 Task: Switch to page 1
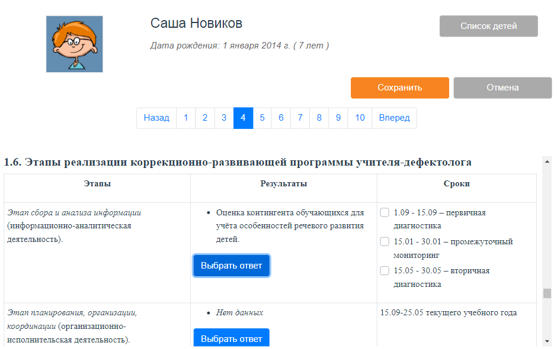pos(185,118)
